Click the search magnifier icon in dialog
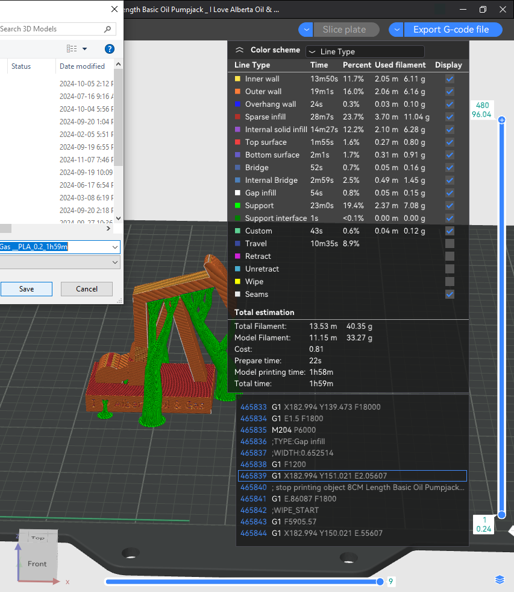 (107, 29)
